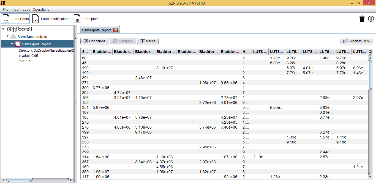The width and height of the screenshot is (376, 183).
Task: Collapse the Clipboard tree root
Action: 3,29
